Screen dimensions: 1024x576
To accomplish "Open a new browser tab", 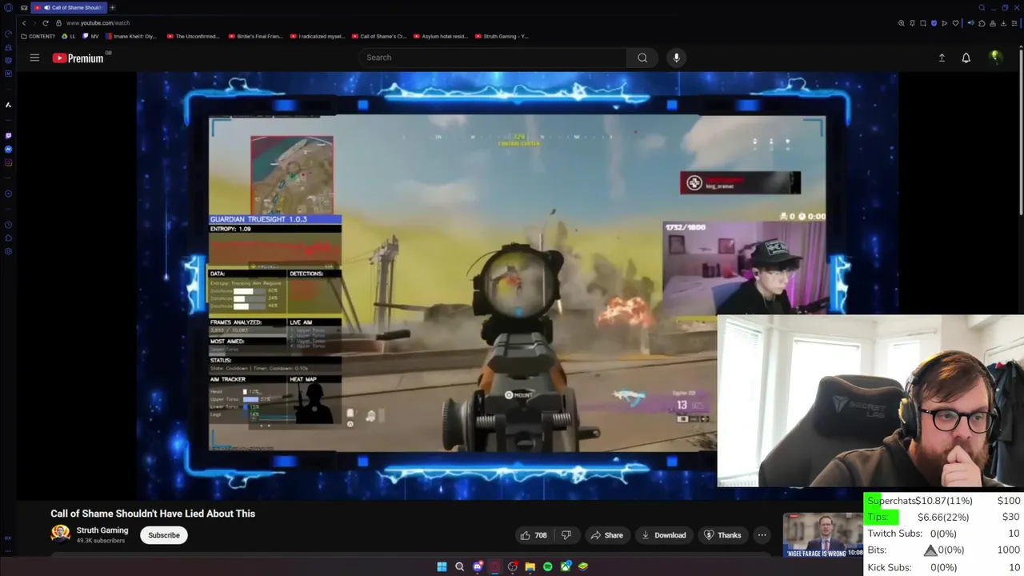I will [x=112, y=7].
